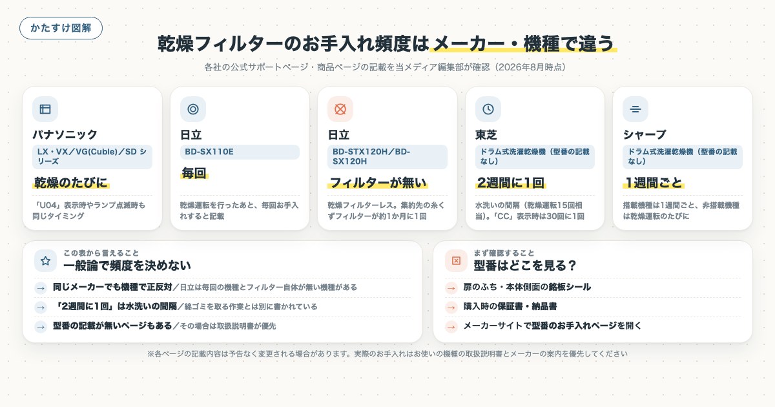Click the 乾燥運転を行ったあと note
775x407 pixels.
pyautogui.click(x=239, y=211)
